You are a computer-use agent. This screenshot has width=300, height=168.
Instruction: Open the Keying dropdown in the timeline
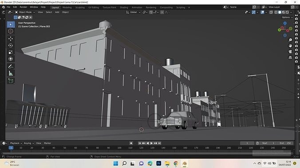(x=29, y=143)
